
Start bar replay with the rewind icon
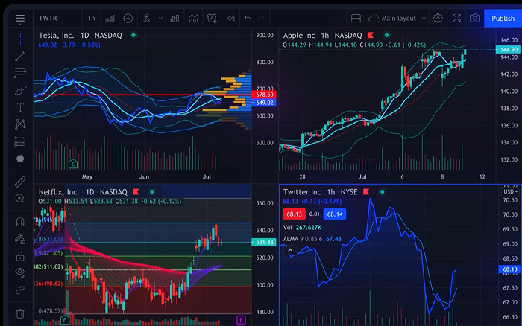[230, 19]
